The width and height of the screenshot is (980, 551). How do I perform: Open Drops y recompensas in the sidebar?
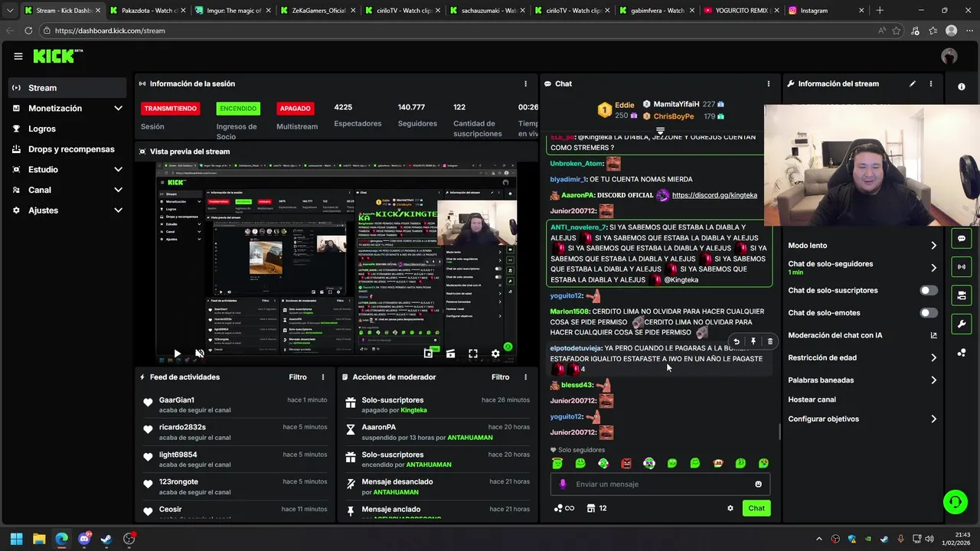point(67,149)
